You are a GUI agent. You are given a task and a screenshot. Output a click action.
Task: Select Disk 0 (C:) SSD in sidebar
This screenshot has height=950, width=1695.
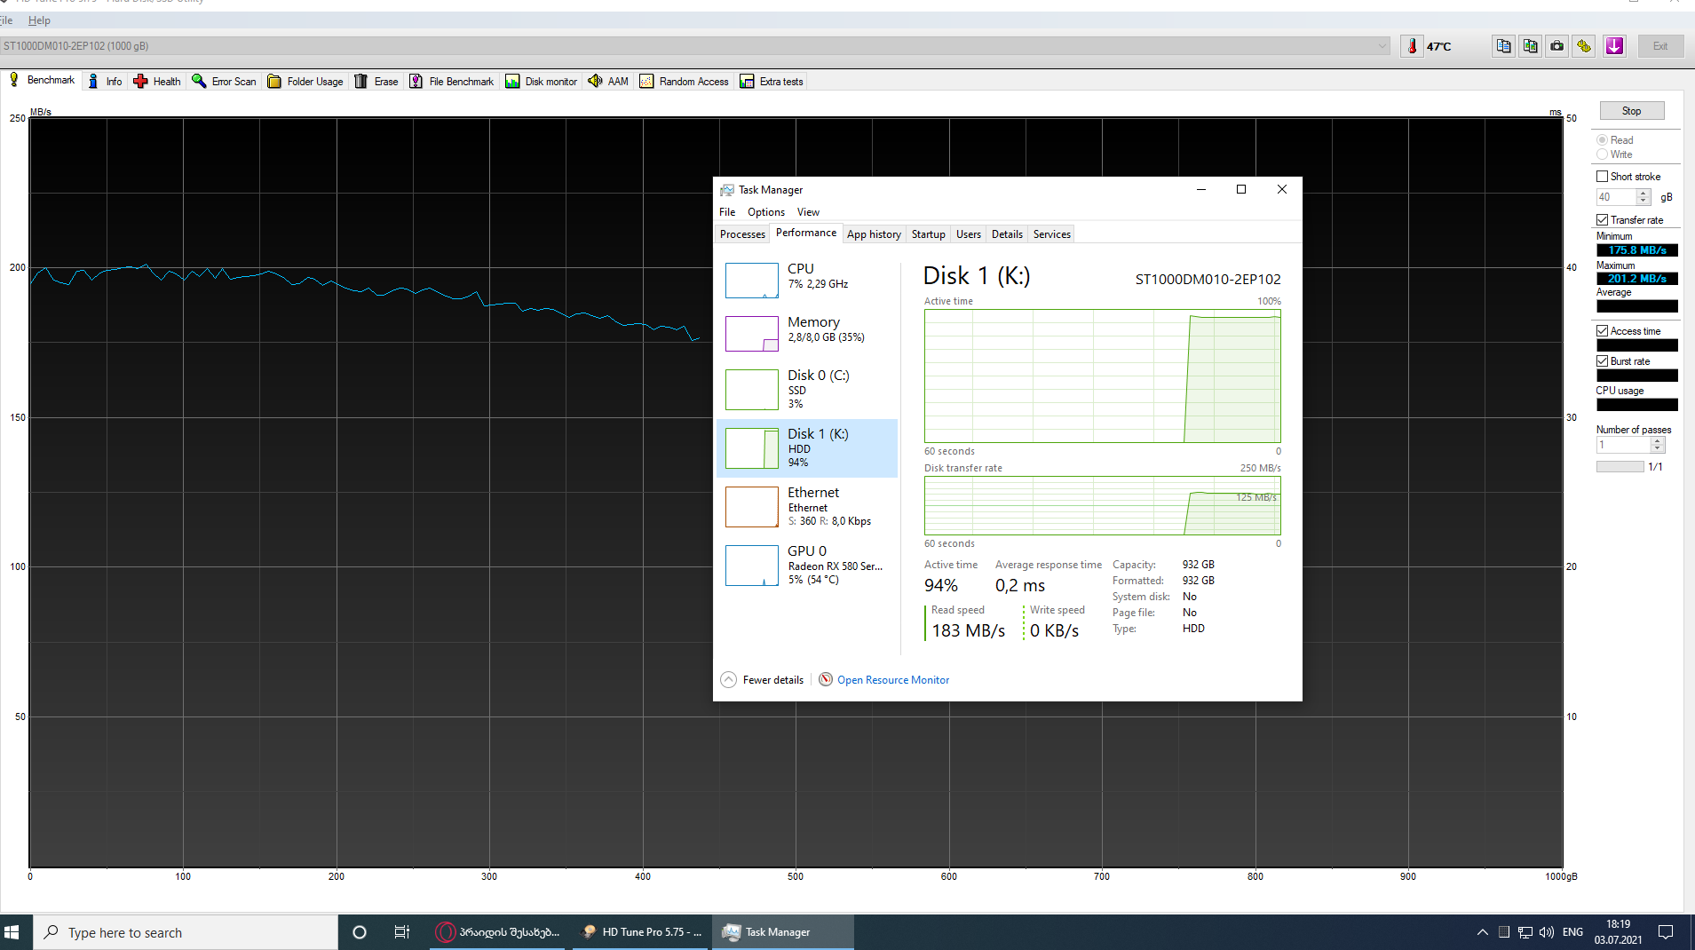point(806,390)
